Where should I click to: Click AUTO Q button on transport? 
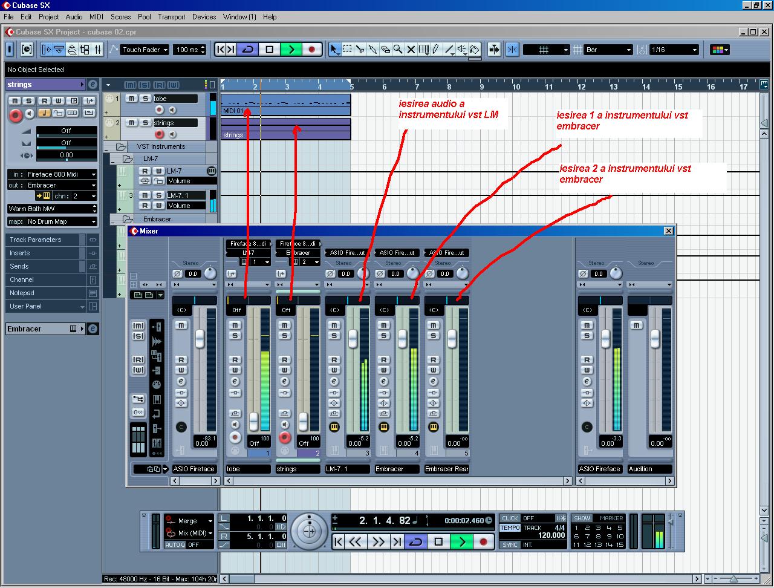(x=175, y=545)
